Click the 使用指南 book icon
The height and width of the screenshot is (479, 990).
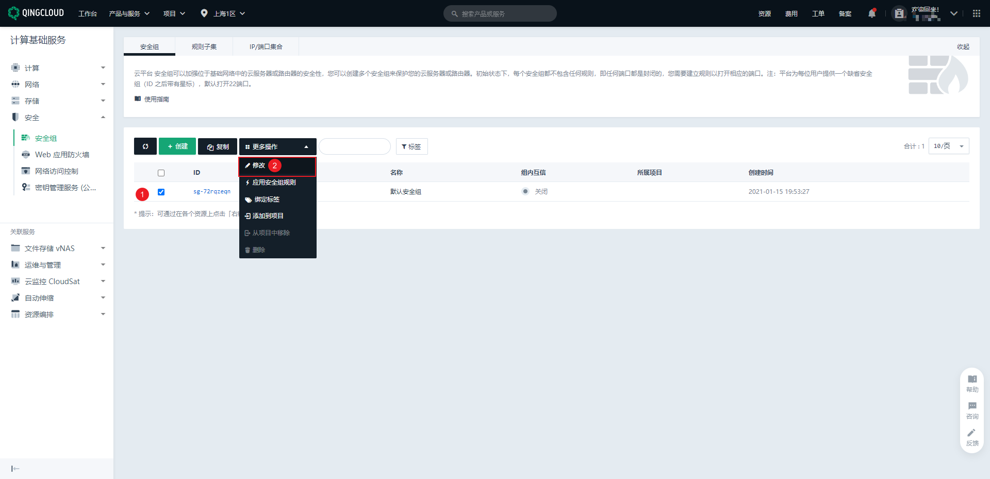click(138, 98)
